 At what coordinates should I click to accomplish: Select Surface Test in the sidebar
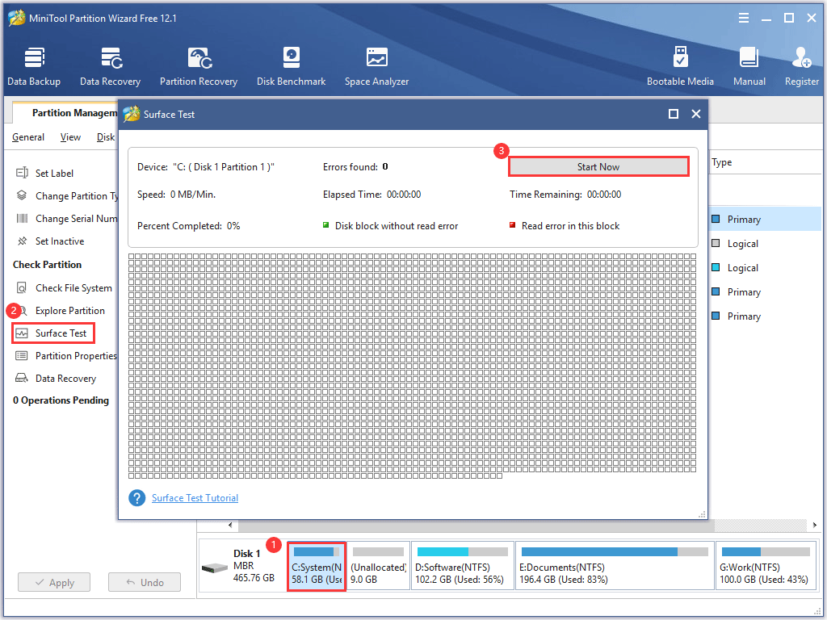coord(52,333)
